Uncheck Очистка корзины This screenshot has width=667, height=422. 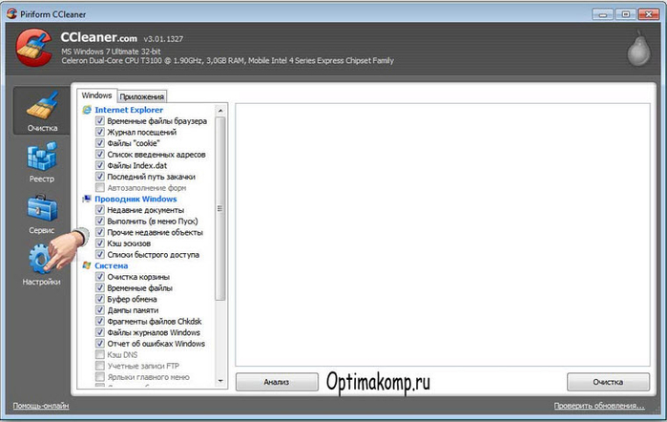point(99,277)
